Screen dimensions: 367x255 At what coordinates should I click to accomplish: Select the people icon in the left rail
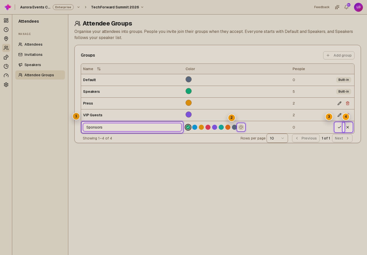click(6, 48)
